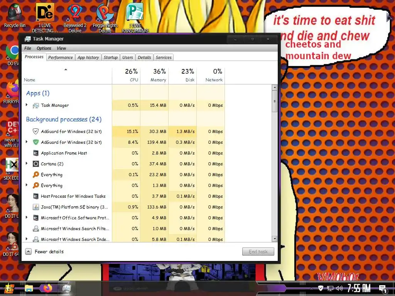Click the scrollbar up arrow
Viewport: 395px width, 296px height.
tap(275, 88)
